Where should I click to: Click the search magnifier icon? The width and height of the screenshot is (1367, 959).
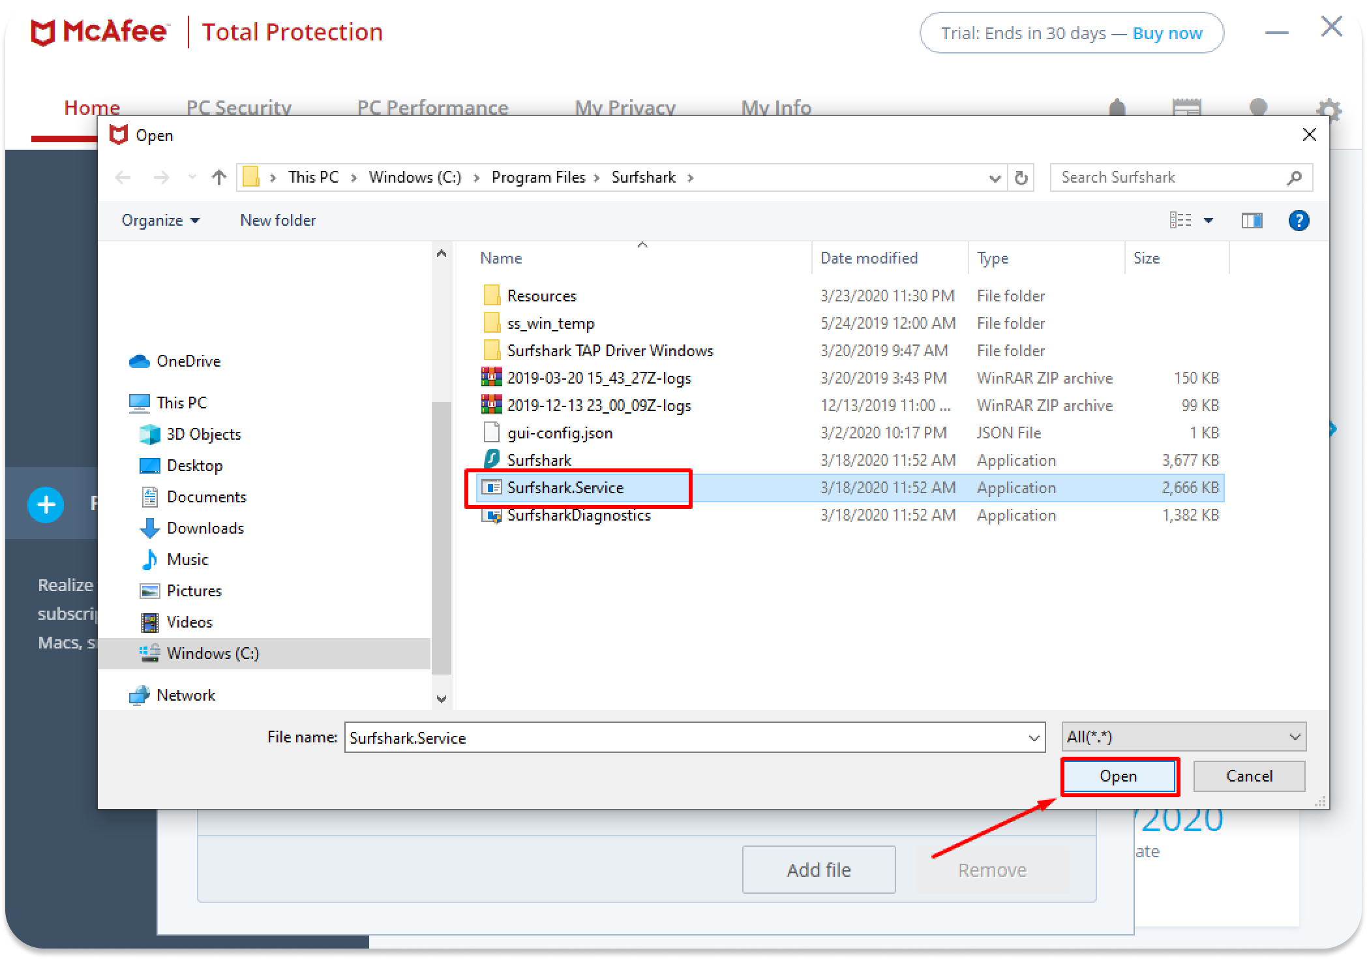tap(1295, 177)
